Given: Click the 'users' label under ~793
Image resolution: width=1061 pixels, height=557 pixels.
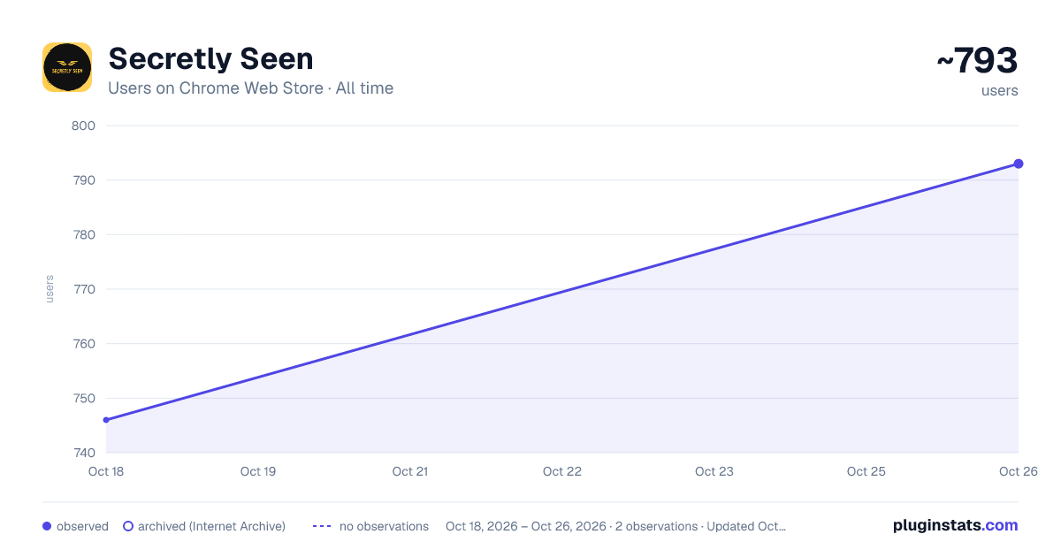Looking at the screenshot, I should (x=1000, y=90).
